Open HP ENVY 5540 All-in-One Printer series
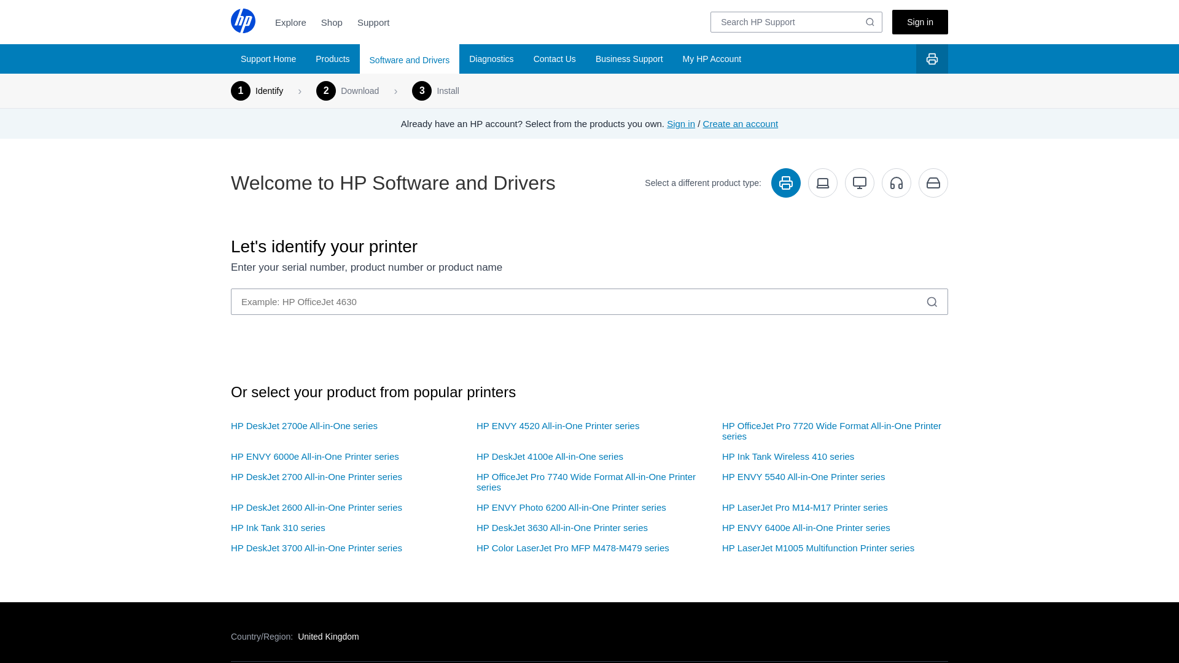Viewport: 1179px width, 663px height. coord(804,477)
